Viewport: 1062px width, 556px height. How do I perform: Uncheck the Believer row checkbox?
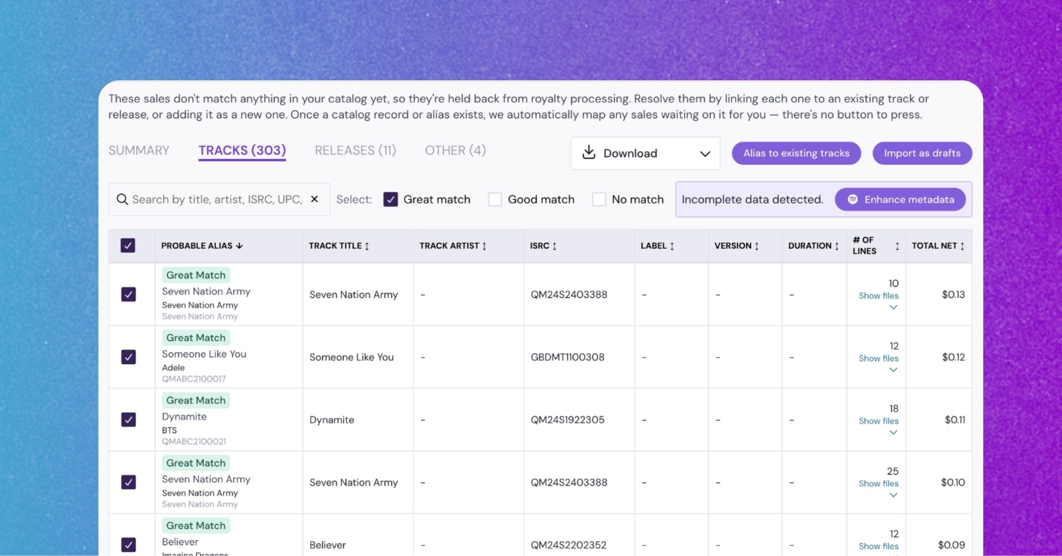[x=128, y=544]
